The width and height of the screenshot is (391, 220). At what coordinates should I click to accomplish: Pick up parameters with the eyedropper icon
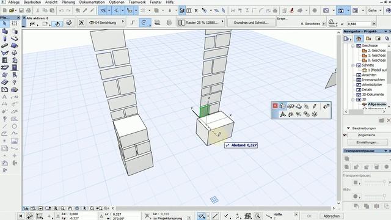[85, 10]
